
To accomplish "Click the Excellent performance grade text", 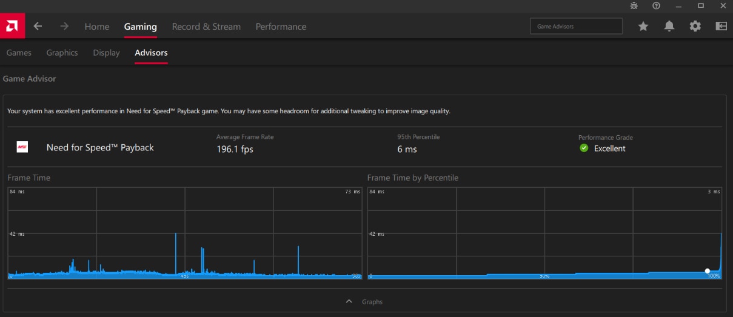I will coord(609,148).
